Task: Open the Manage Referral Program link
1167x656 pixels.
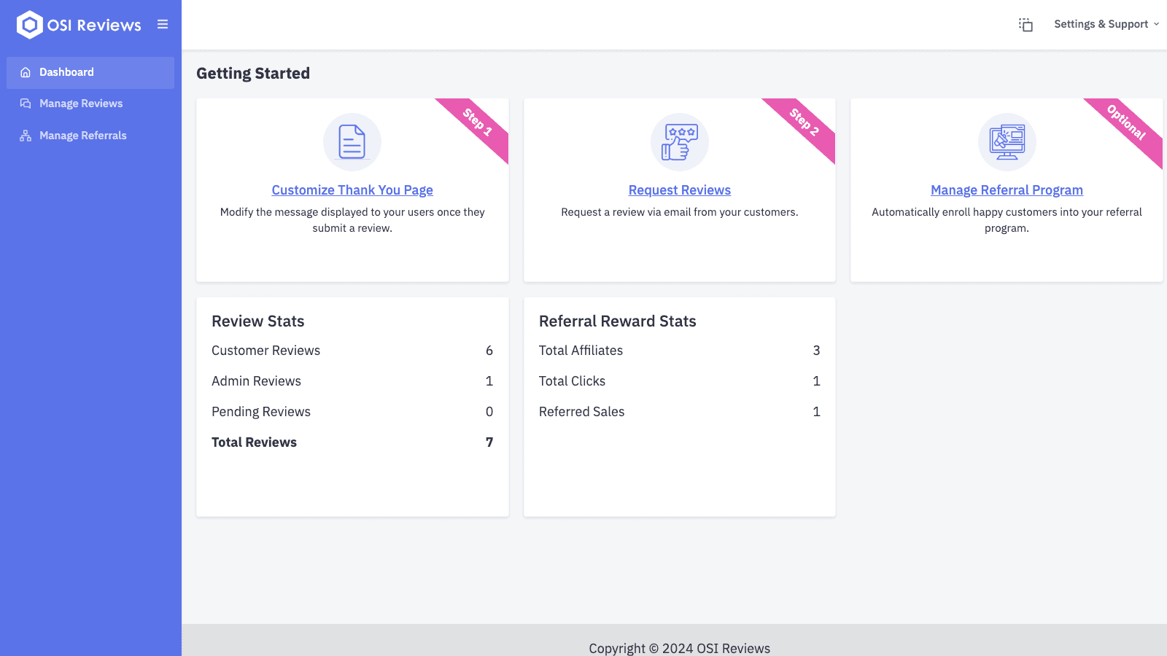Action: tap(1007, 190)
